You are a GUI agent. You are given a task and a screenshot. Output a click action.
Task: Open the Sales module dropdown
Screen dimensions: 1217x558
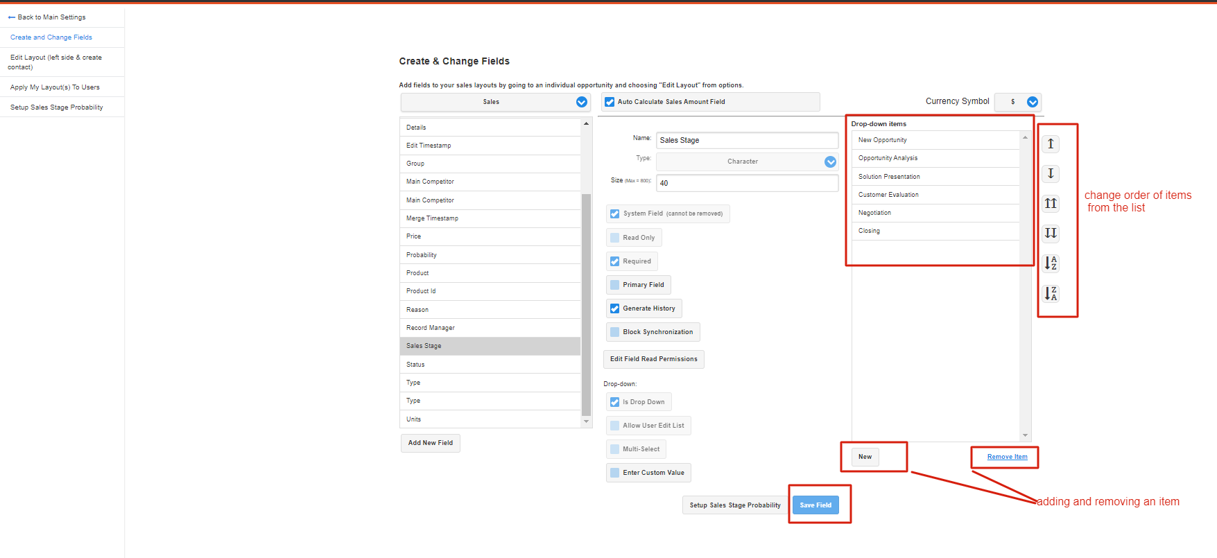581,102
